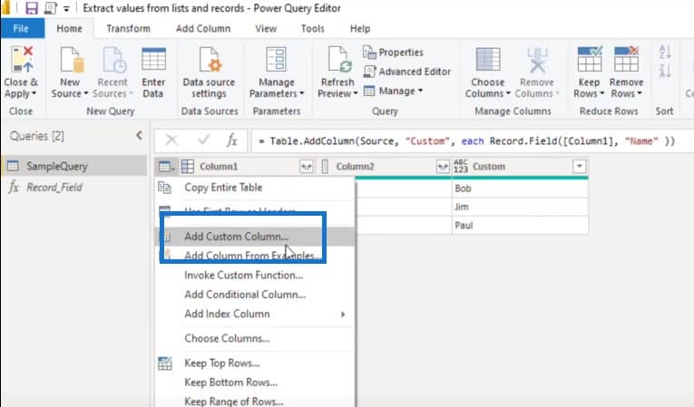Expand the Keep Rows dropdown arrow
The image size is (694, 407).
pos(602,93)
